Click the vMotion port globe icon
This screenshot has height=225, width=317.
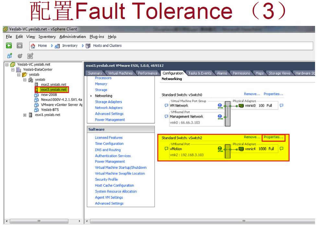pyautogui.click(x=220, y=149)
